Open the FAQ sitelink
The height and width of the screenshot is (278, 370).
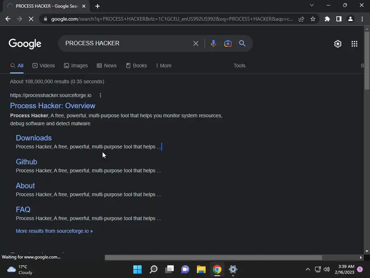[x=23, y=210]
